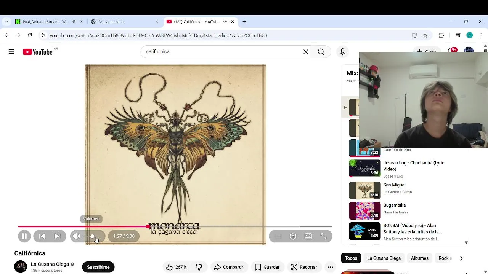The height and width of the screenshot is (274, 488).
Task: Go to YouTube home via logo
Action: pos(37,52)
